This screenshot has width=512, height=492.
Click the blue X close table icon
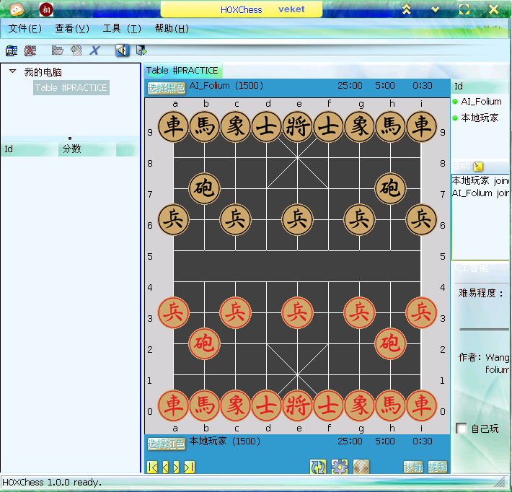tap(94, 50)
